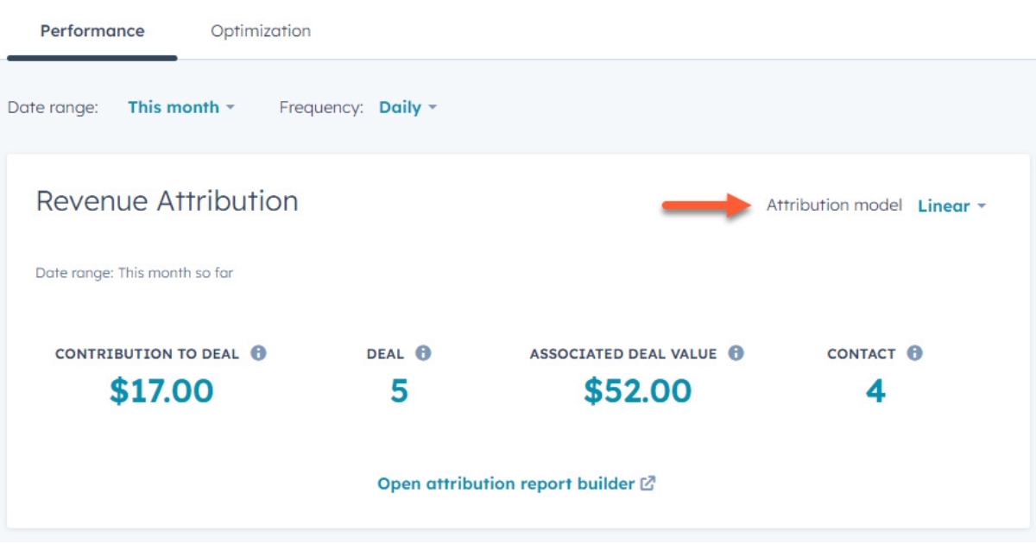Click the contact count showing 4
The image size is (1036, 544).
[875, 389]
